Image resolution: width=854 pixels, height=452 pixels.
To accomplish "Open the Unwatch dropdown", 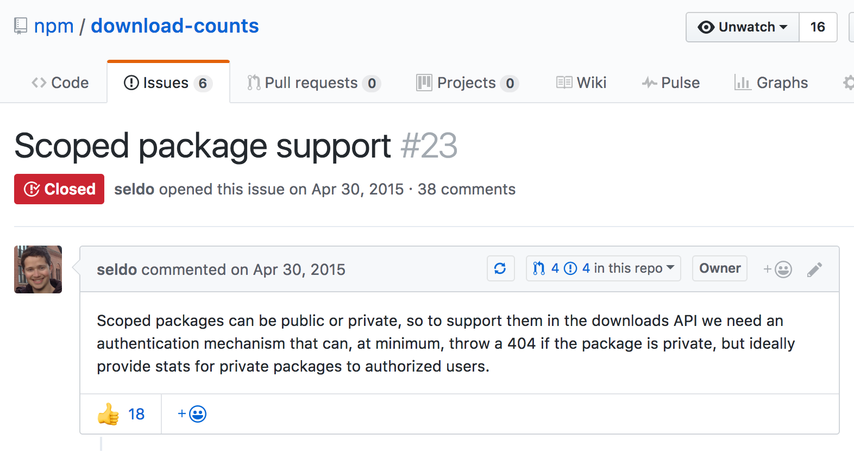I will point(743,27).
